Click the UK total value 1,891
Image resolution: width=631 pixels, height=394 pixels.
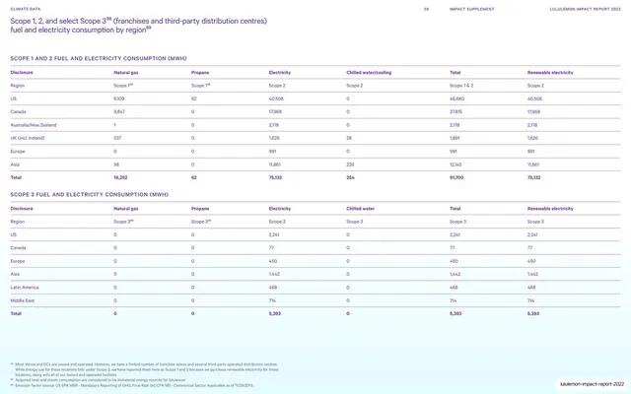pyautogui.click(x=455, y=138)
